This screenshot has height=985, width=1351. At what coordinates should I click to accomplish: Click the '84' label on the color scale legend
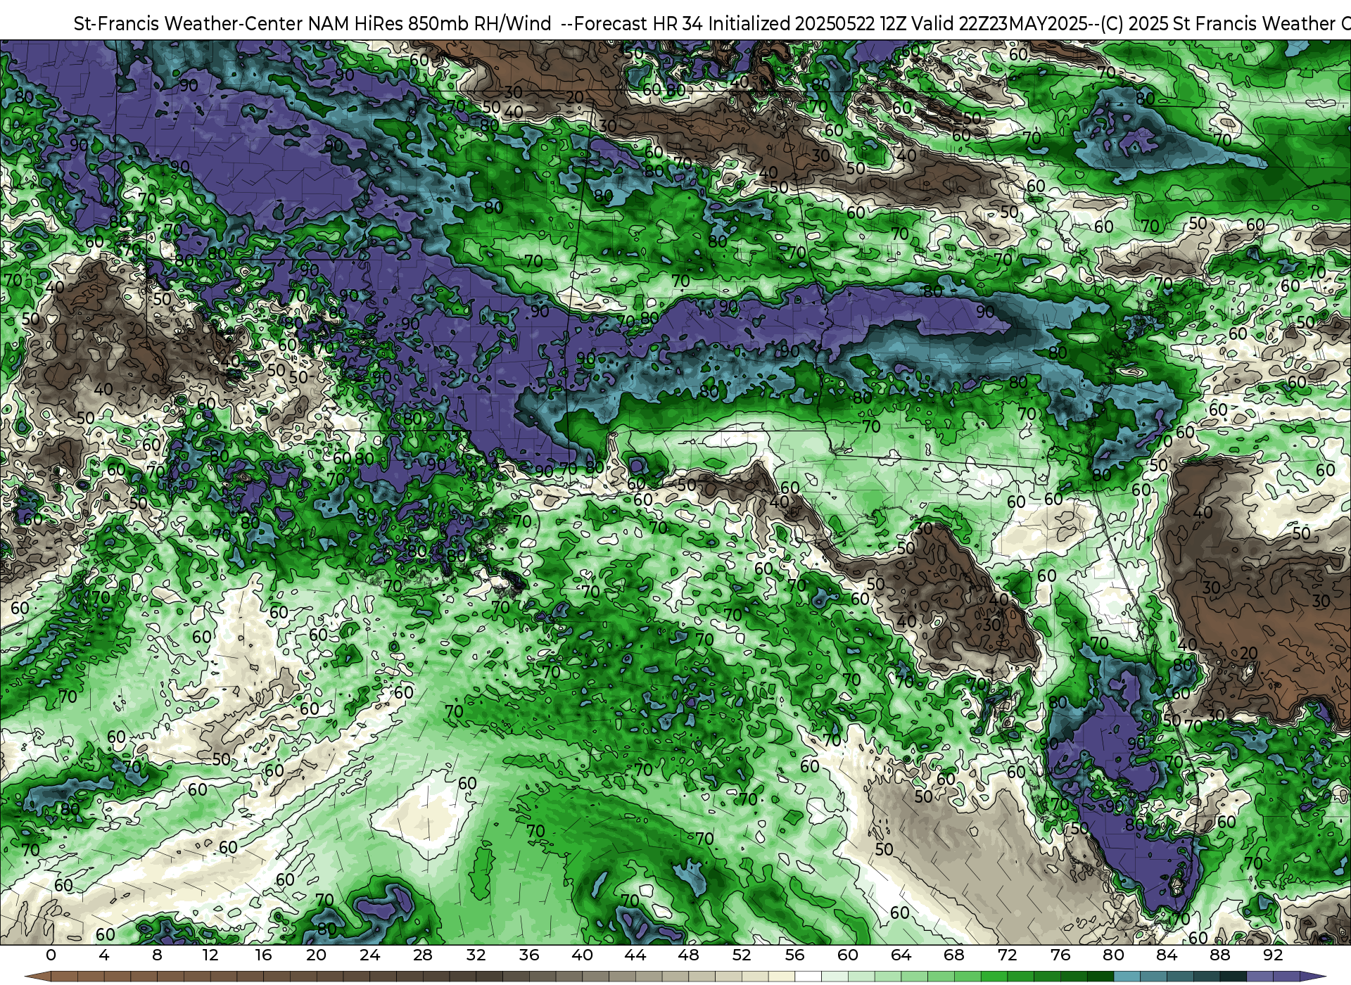click(x=1167, y=955)
